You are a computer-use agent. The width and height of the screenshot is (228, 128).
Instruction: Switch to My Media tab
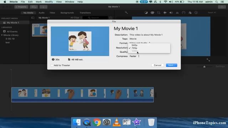[28, 13]
